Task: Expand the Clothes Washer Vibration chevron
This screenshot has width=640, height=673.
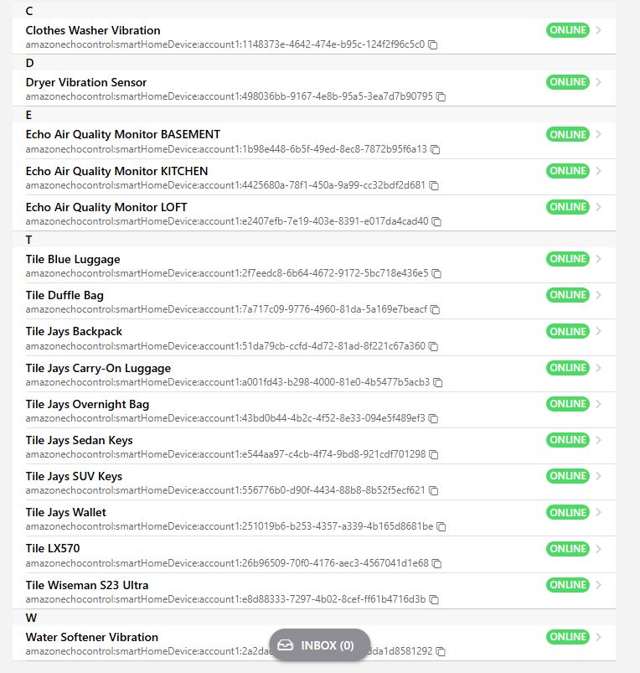Action: (598, 30)
